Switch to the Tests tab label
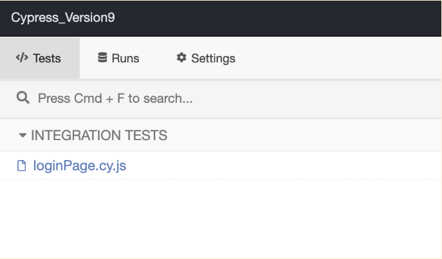Screen dimensions: 442x259 [x=47, y=58]
